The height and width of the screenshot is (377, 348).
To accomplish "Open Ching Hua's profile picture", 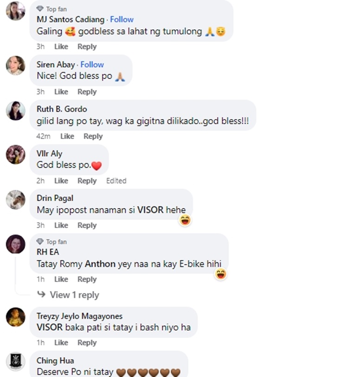I will [15, 362].
